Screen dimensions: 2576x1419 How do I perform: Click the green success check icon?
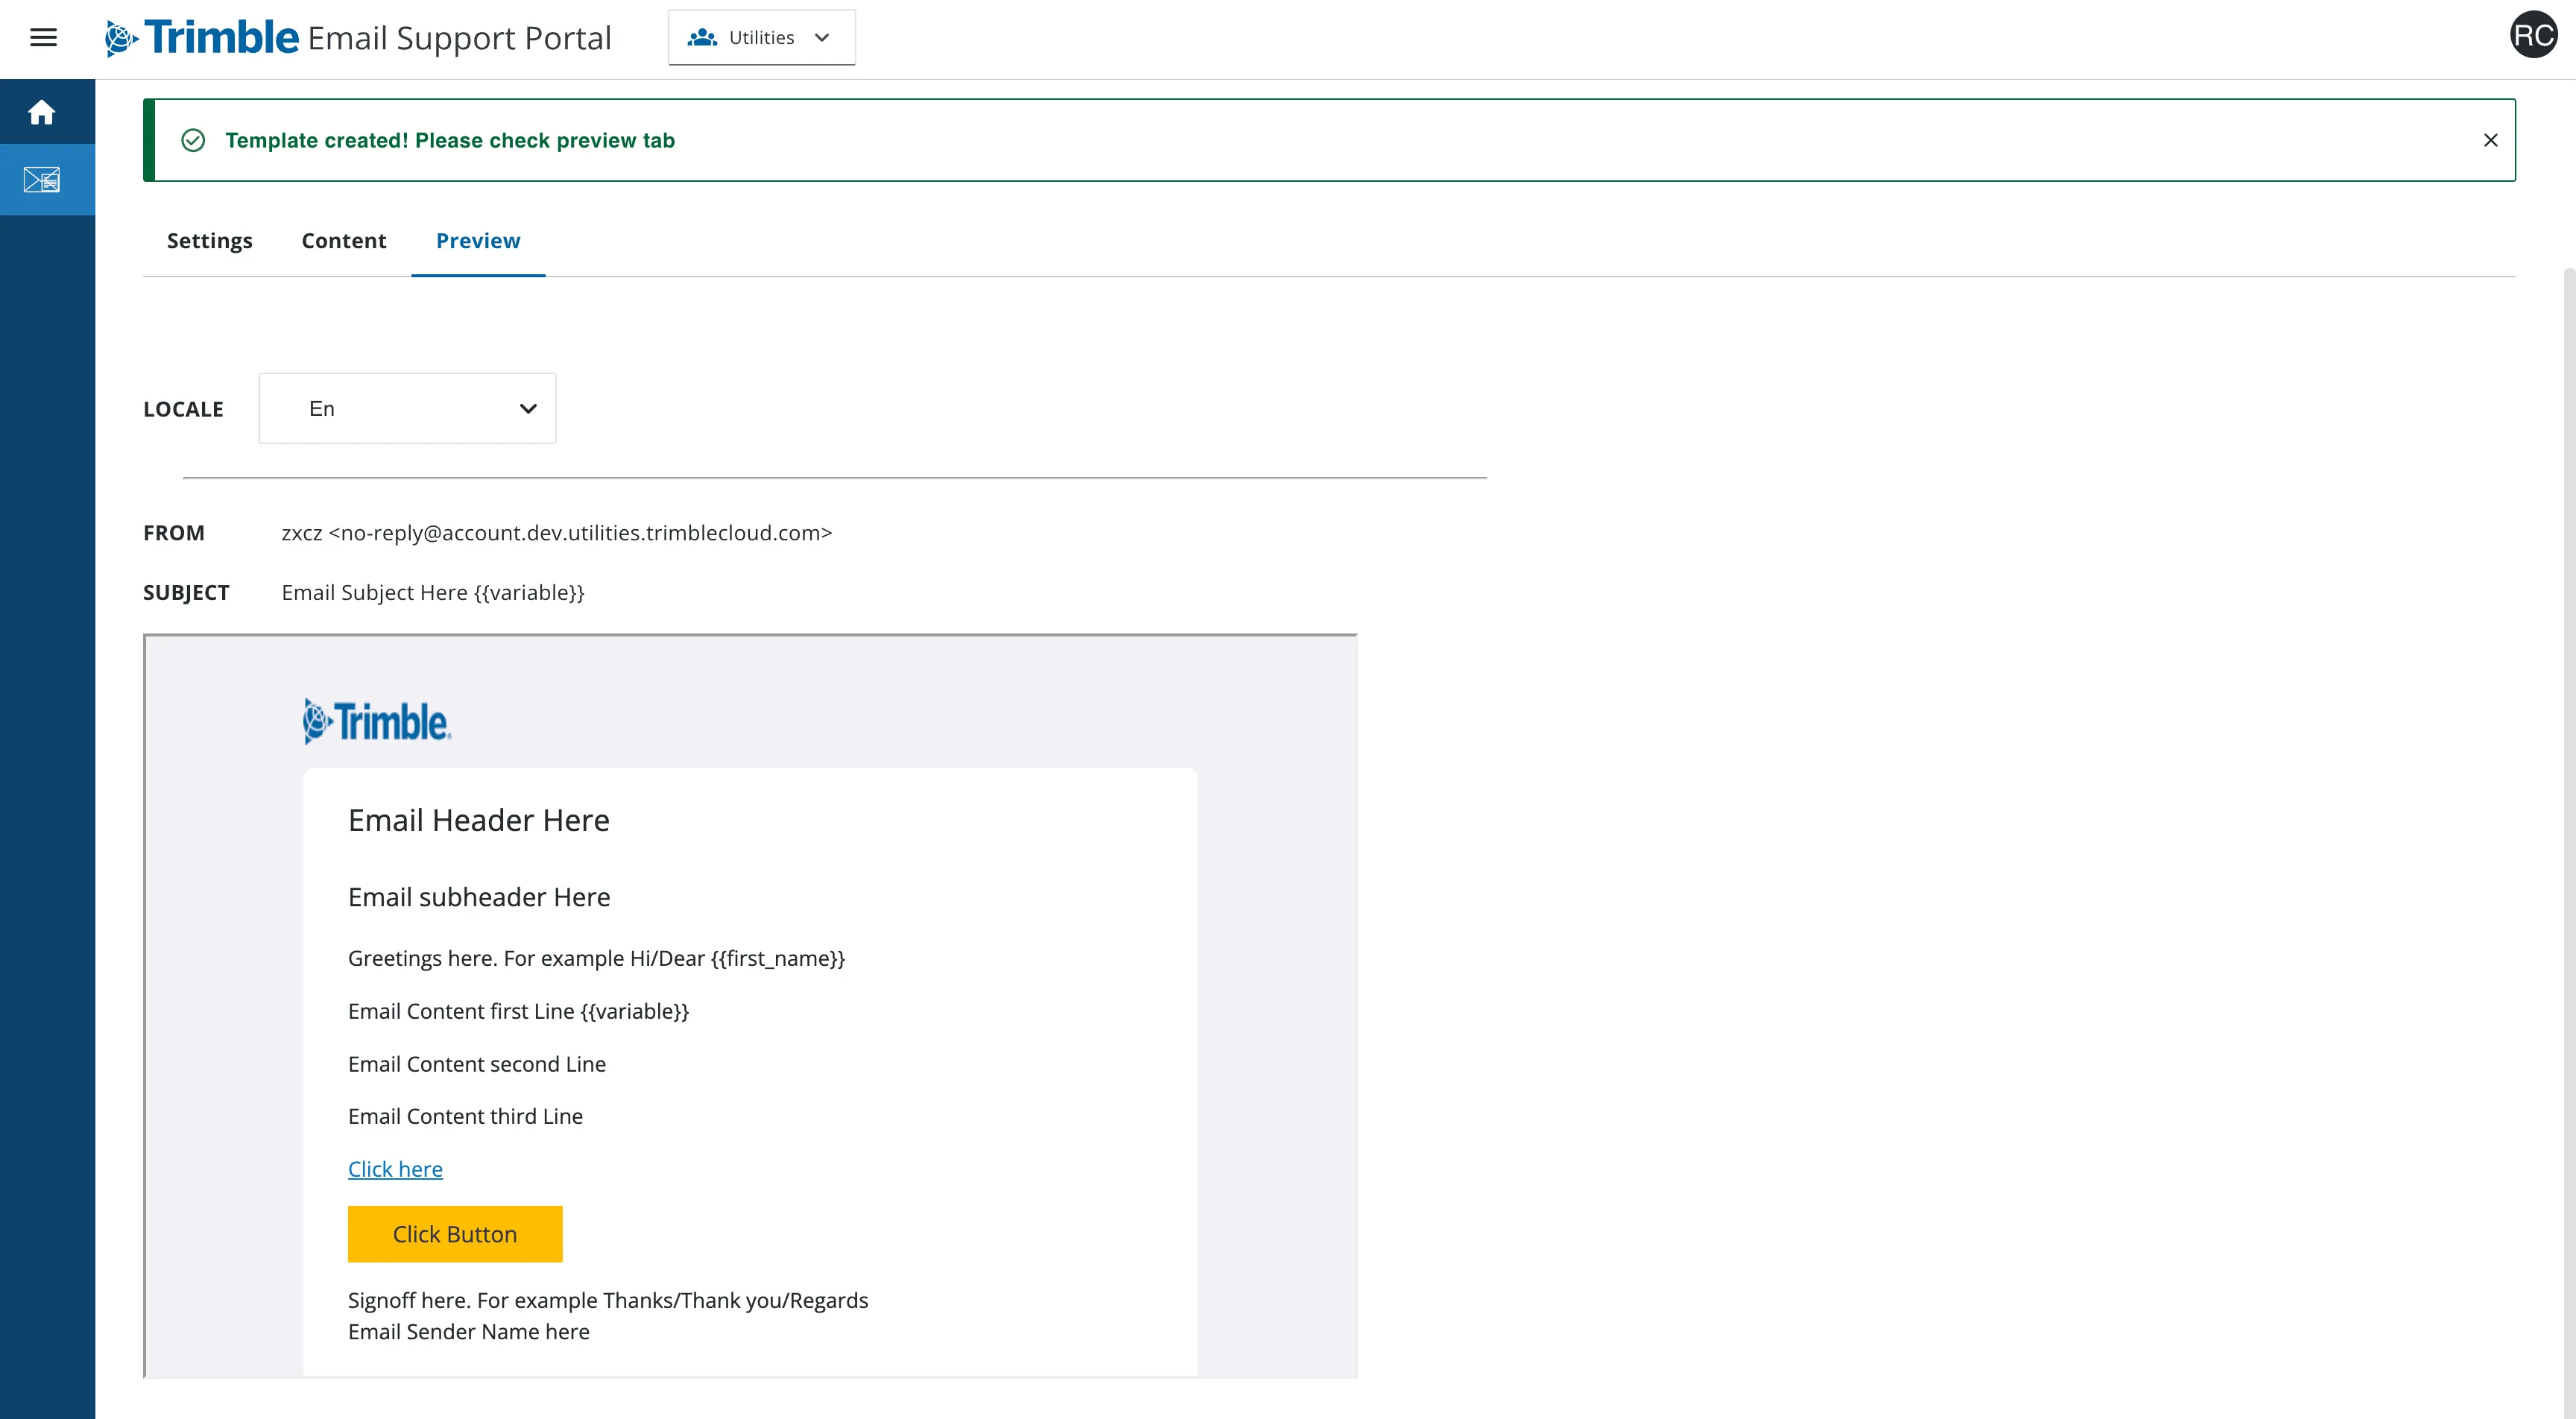[193, 140]
